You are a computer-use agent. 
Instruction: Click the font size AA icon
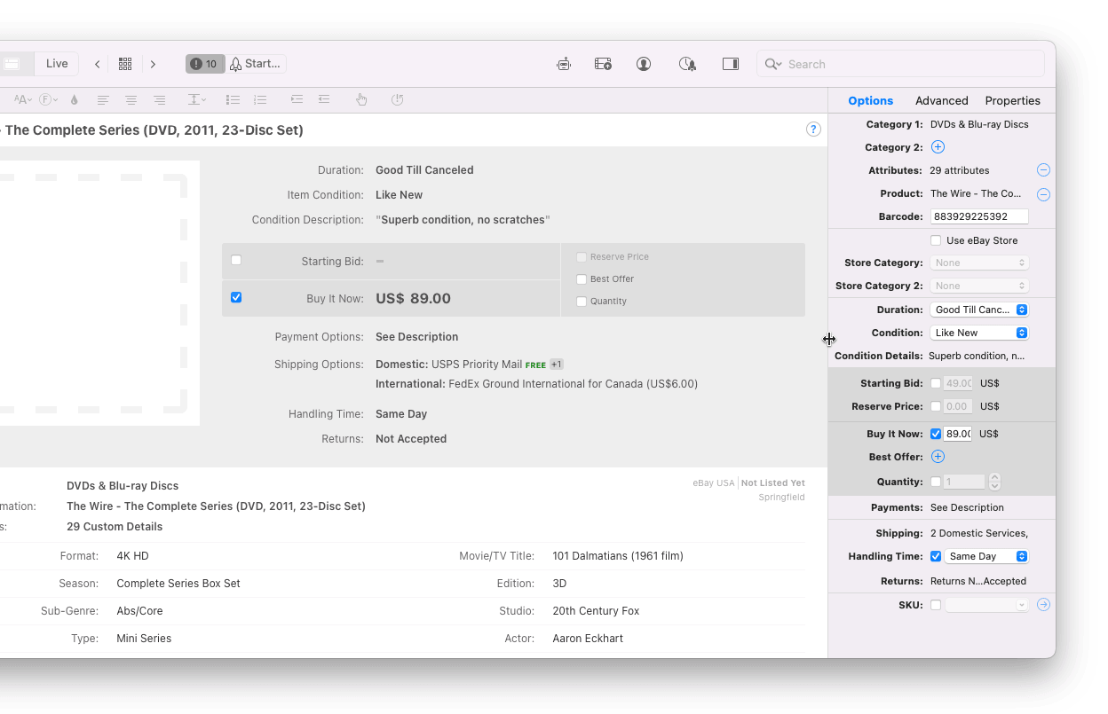click(x=22, y=100)
